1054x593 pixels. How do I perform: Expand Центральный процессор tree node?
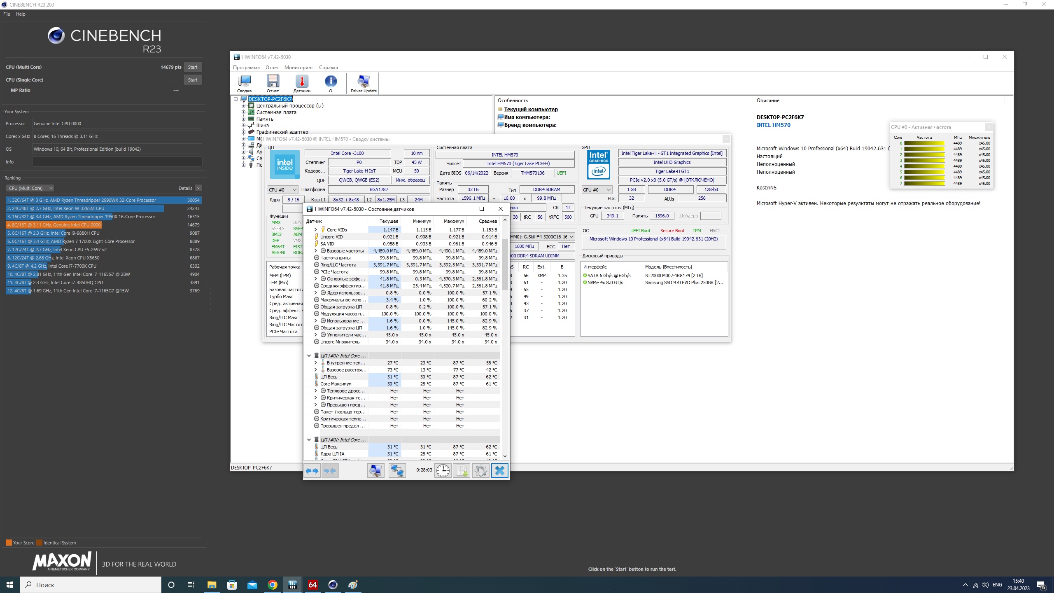tap(244, 106)
